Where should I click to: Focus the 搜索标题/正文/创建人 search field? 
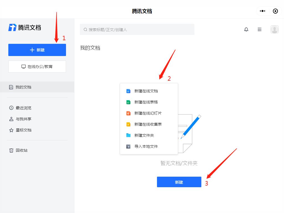coord(137,29)
